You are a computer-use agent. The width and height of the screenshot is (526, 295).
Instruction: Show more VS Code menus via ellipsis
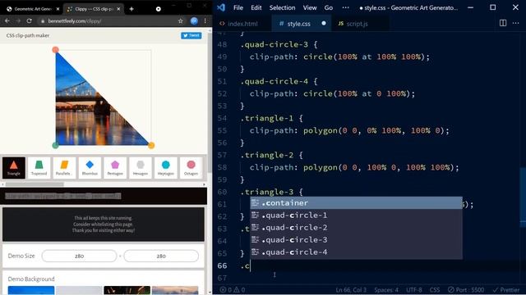345,7
